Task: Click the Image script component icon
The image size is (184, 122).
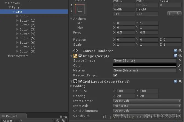Action: [x=75, y=56]
